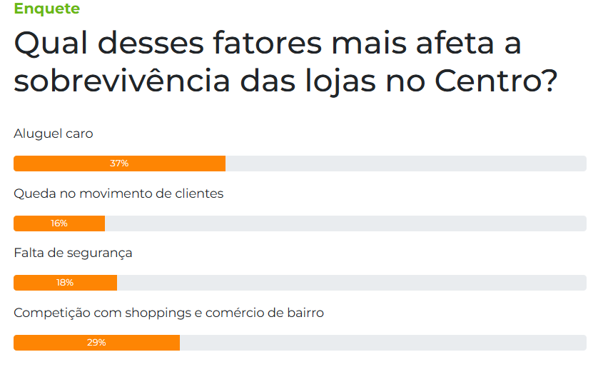The height and width of the screenshot is (372, 603).
Task: Select Queda no movimento de clientes label
Action: tap(118, 193)
